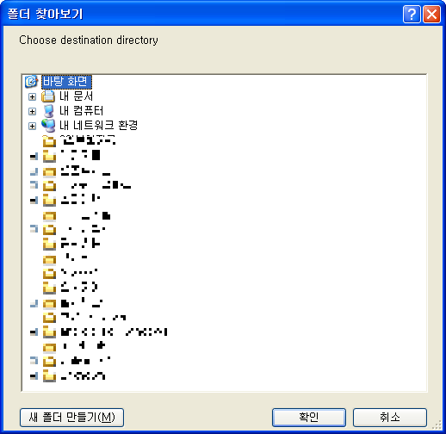Click the folder icon with the longest obscured name
446x434 pixels.
tap(49, 332)
